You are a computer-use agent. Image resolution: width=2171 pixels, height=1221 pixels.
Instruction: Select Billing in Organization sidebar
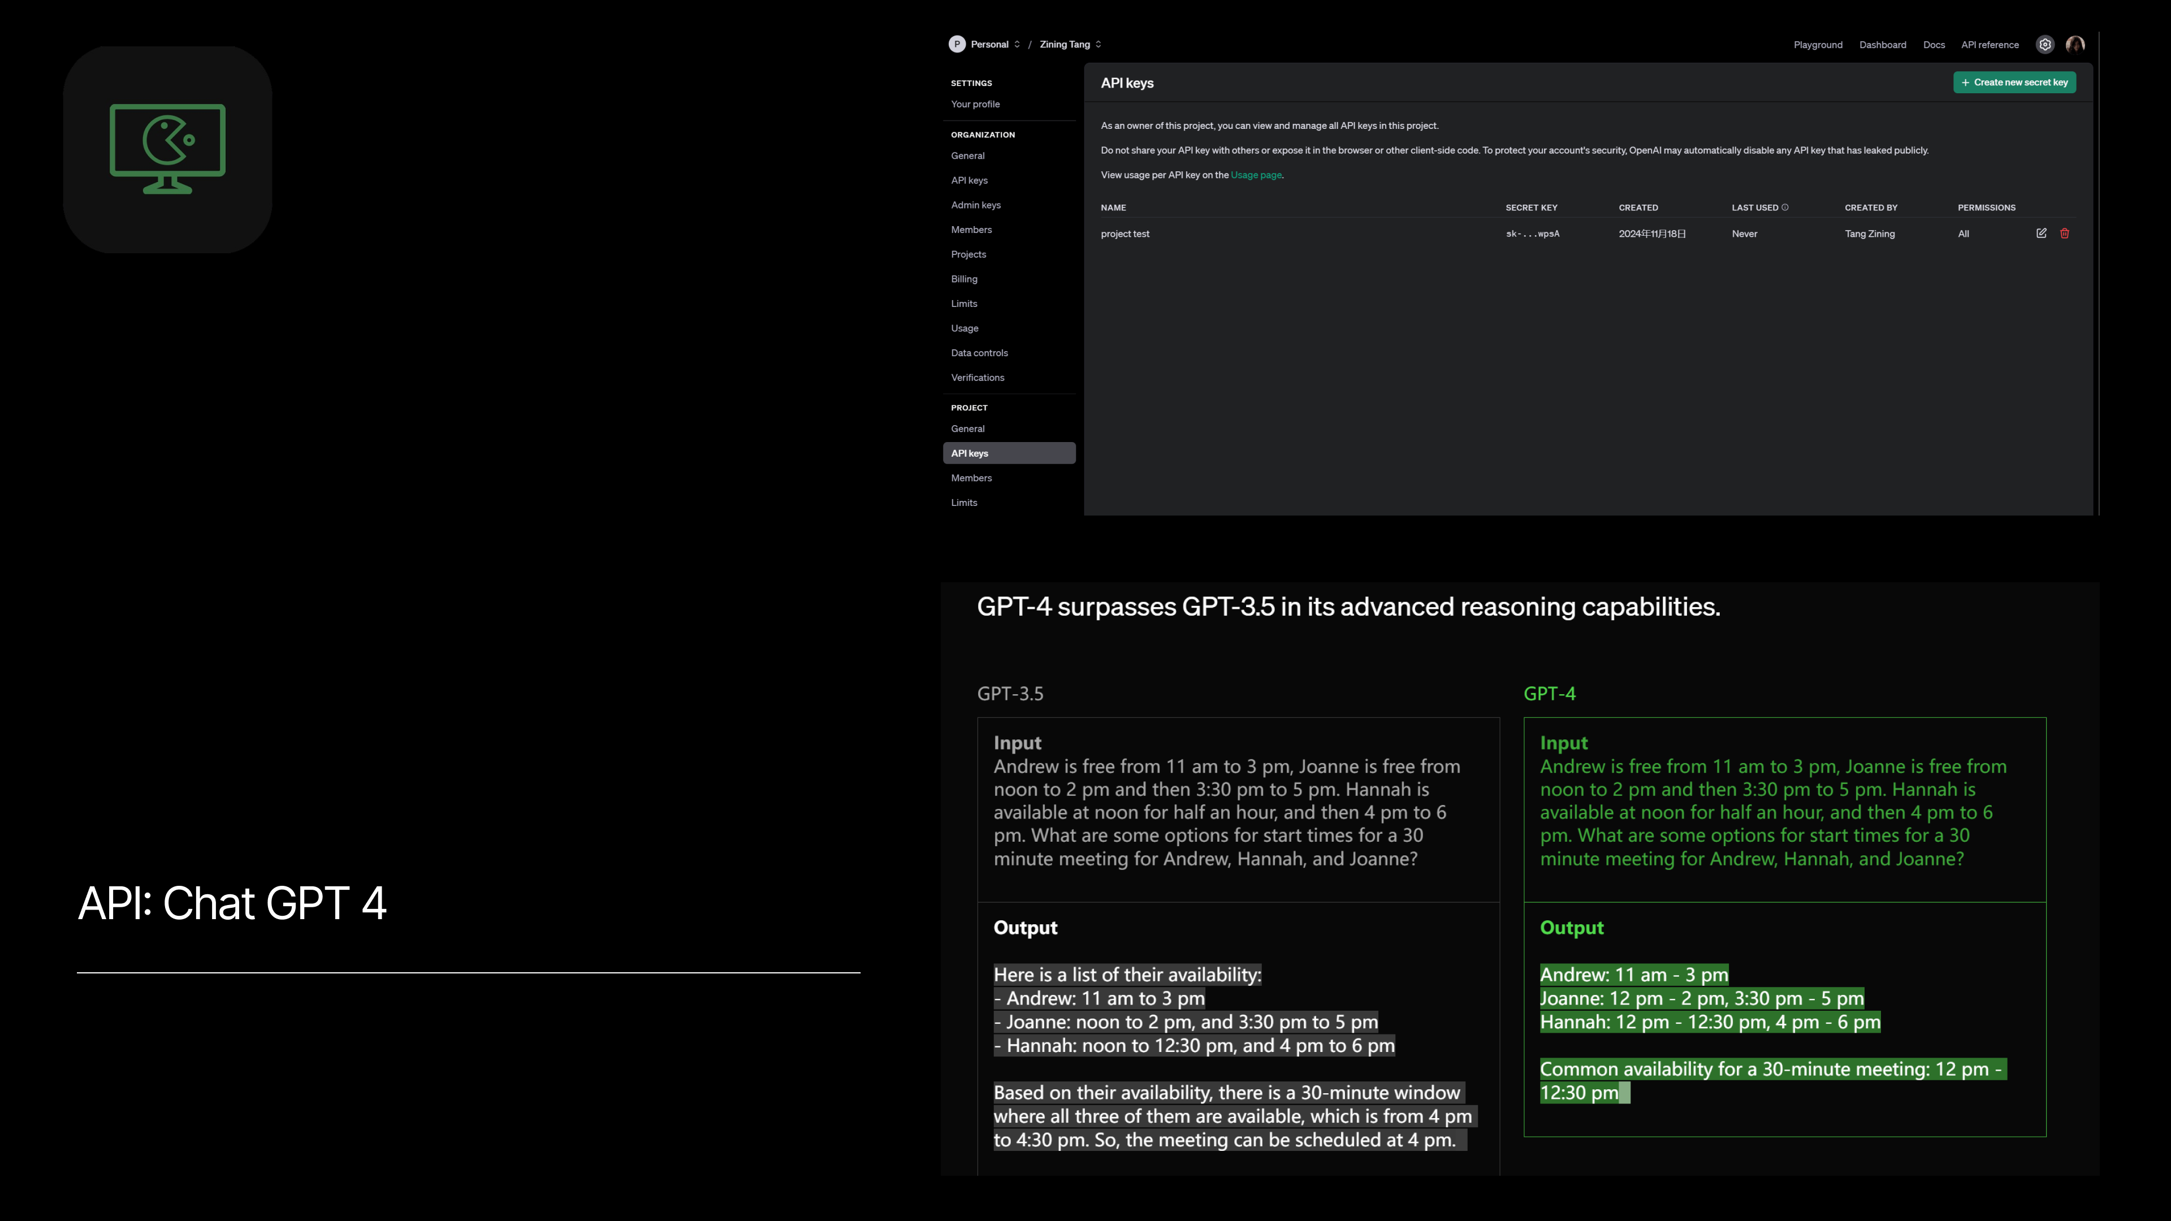[x=964, y=279]
